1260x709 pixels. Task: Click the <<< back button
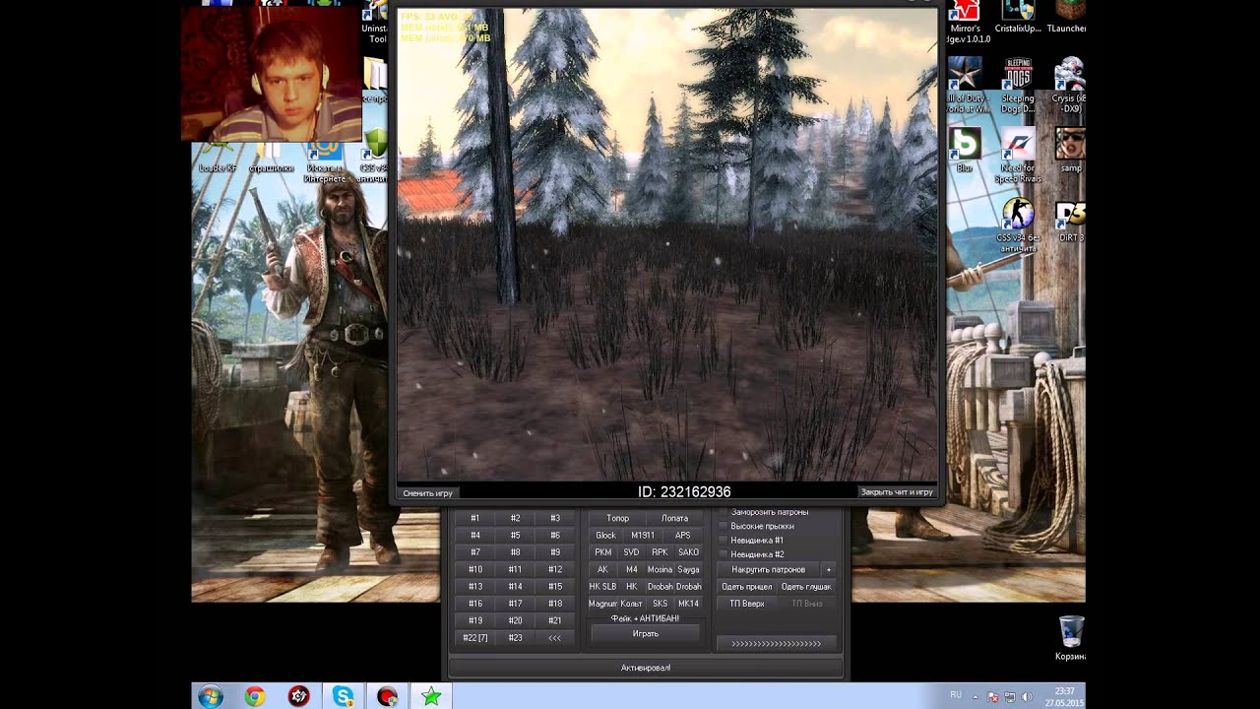[x=555, y=638]
